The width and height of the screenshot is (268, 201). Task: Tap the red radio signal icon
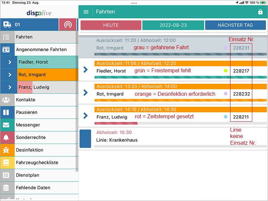pos(68,25)
